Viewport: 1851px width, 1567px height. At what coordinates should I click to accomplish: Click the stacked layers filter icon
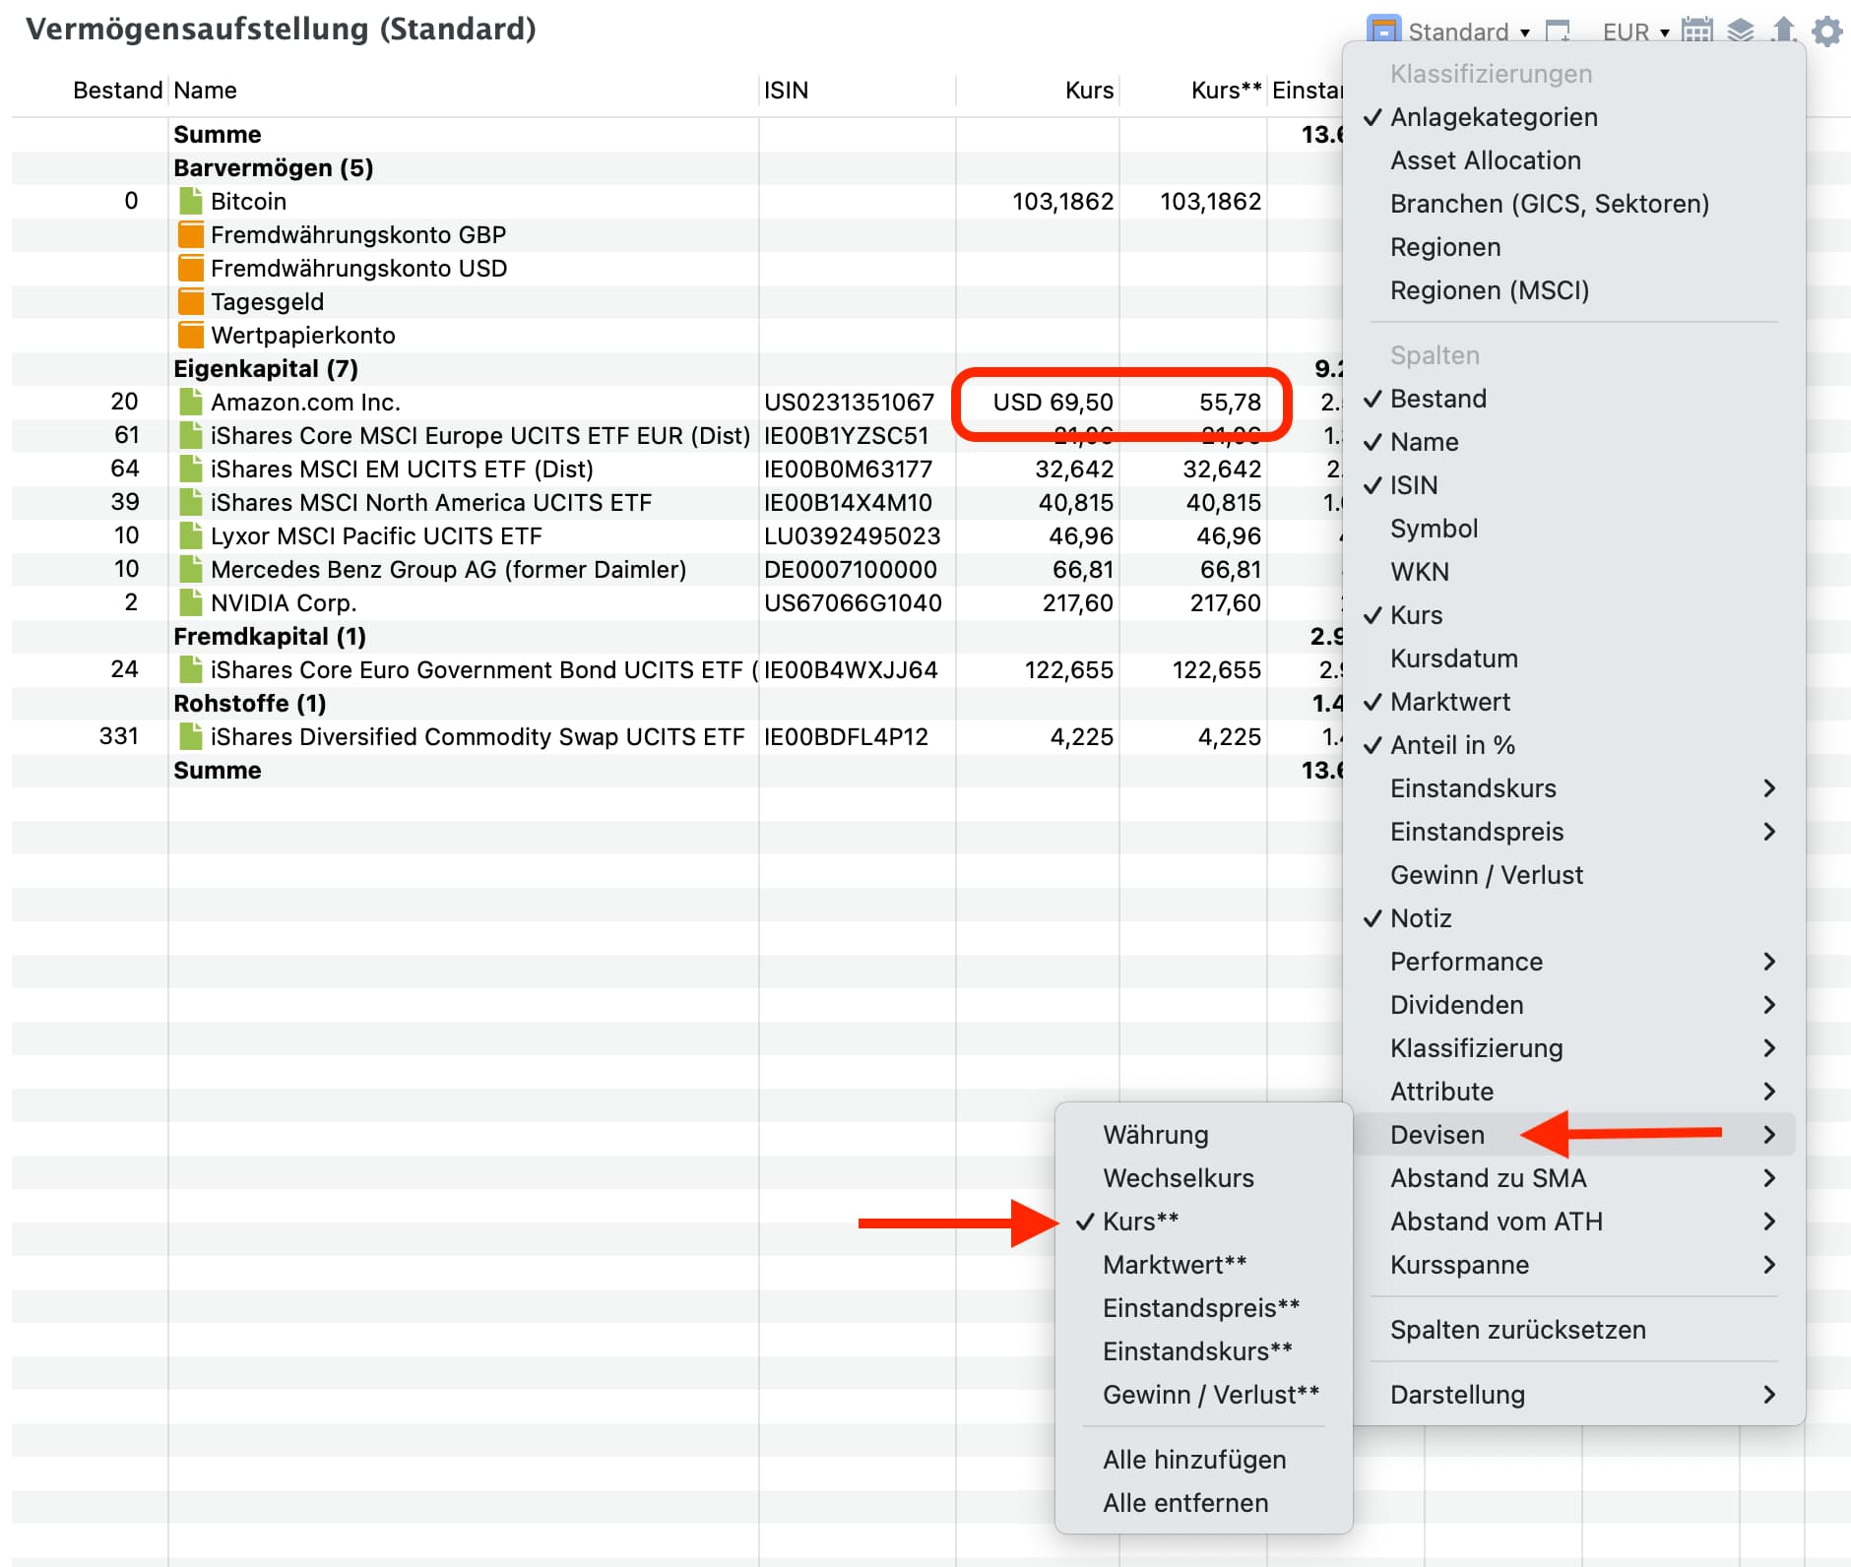(1741, 31)
